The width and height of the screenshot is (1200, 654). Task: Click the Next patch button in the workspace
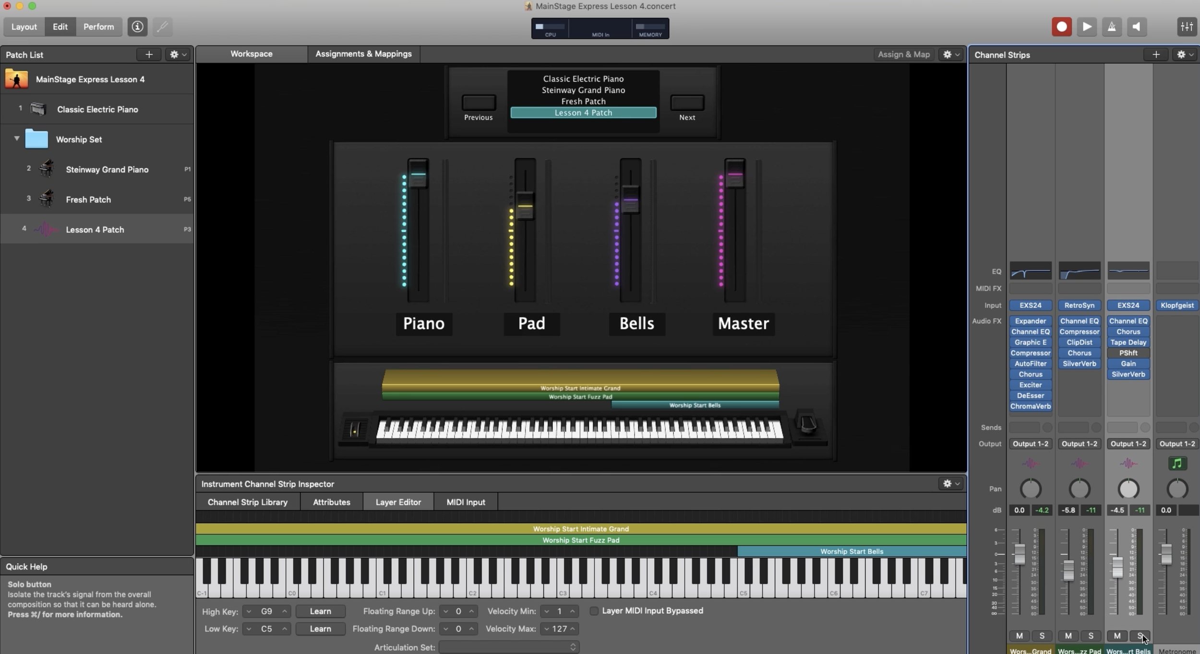tap(687, 103)
